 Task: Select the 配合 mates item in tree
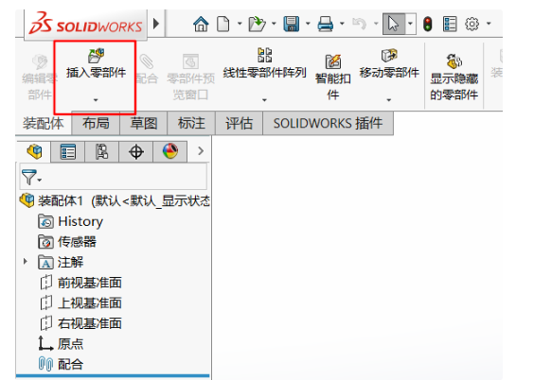click(x=61, y=364)
